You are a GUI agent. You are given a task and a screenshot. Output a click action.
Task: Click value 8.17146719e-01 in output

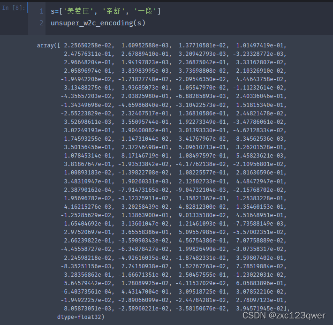point(145,156)
